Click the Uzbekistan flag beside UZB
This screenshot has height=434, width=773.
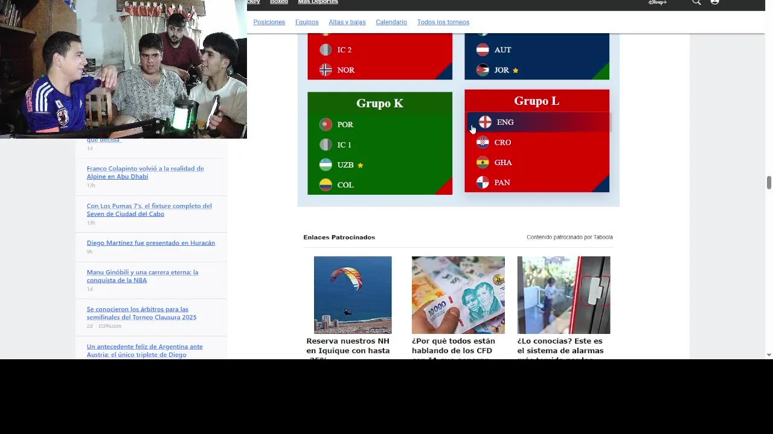(x=326, y=165)
